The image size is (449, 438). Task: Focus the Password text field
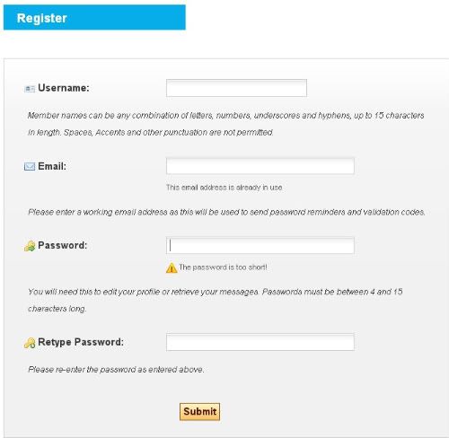point(260,245)
